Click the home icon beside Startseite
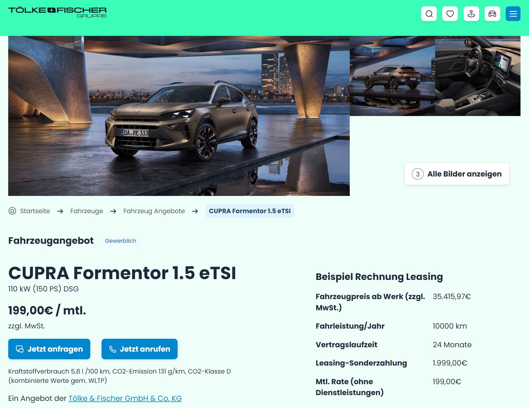The width and height of the screenshot is (529, 408). tap(12, 211)
